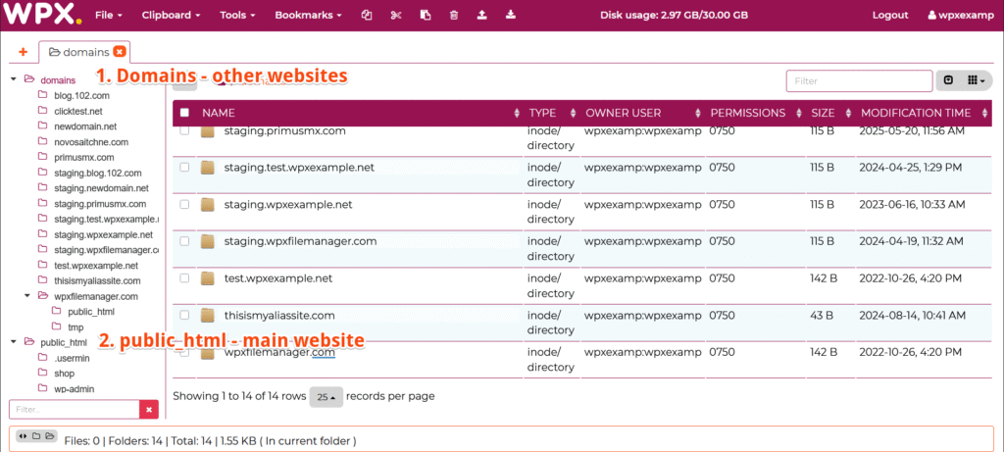
Task: Open the File menu
Action: point(108,16)
